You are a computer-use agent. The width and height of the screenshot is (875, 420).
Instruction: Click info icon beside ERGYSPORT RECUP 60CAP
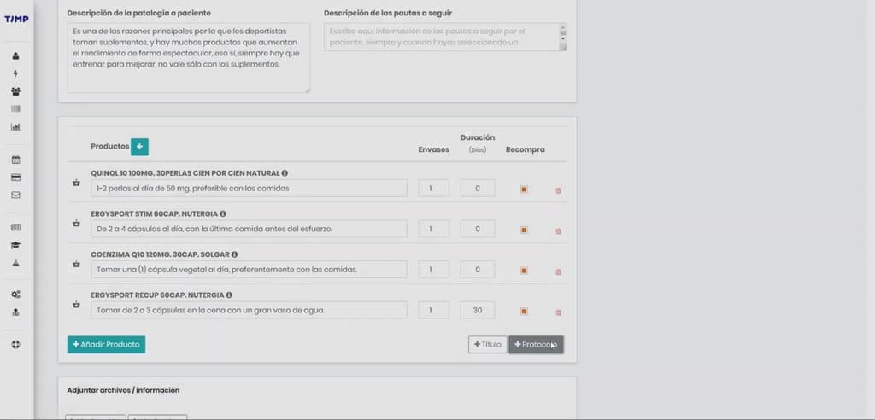point(229,295)
